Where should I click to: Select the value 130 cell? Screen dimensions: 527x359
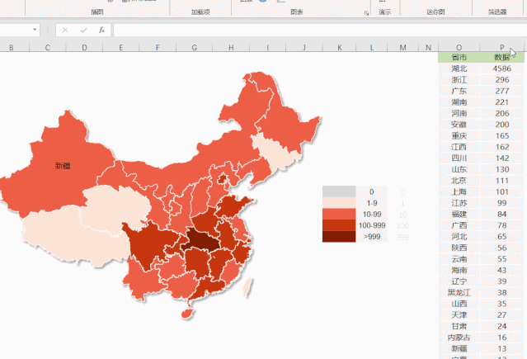click(502, 169)
